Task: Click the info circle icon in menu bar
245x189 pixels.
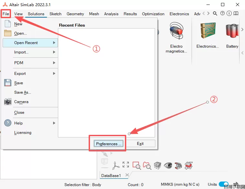Action: [x=229, y=14]
